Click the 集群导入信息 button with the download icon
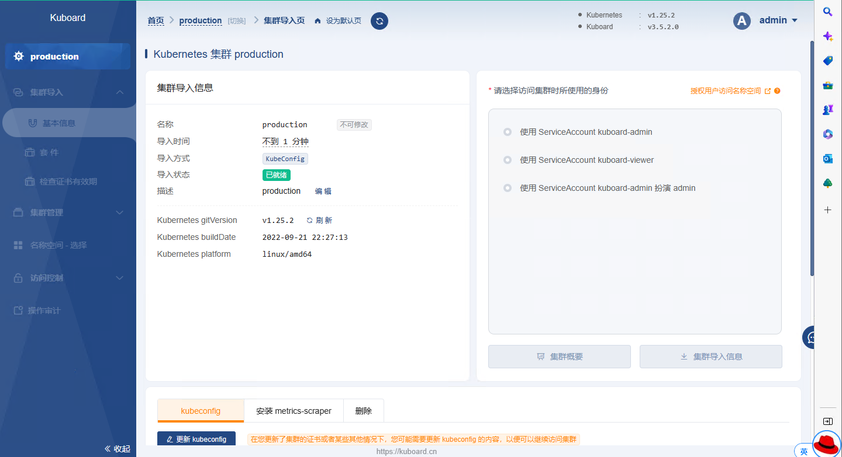This screenshot has height=457, width=842. coord(711,357)
